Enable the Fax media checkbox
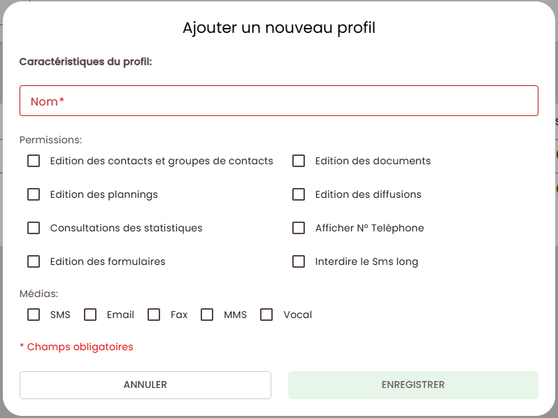558x418 pixels. click(154, 315)
